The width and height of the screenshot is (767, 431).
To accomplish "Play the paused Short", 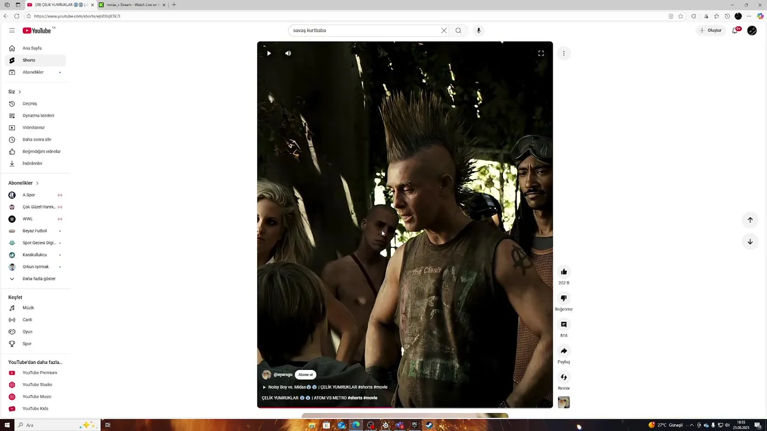I will pos(269,53).
